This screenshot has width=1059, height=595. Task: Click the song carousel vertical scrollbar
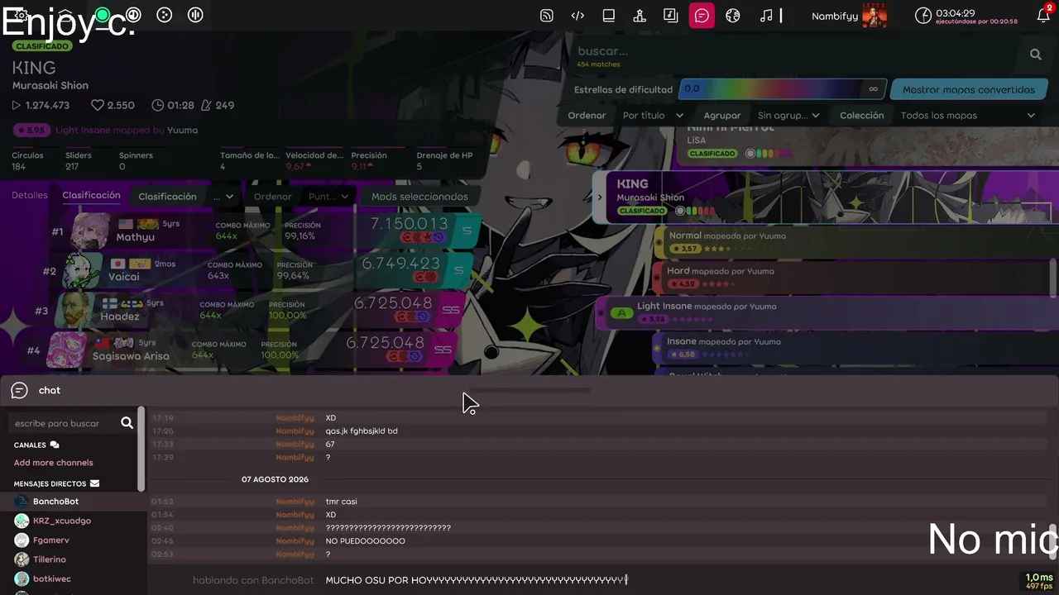point(1053,277)
